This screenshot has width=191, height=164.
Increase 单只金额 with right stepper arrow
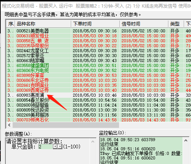(x=60, y=146)
